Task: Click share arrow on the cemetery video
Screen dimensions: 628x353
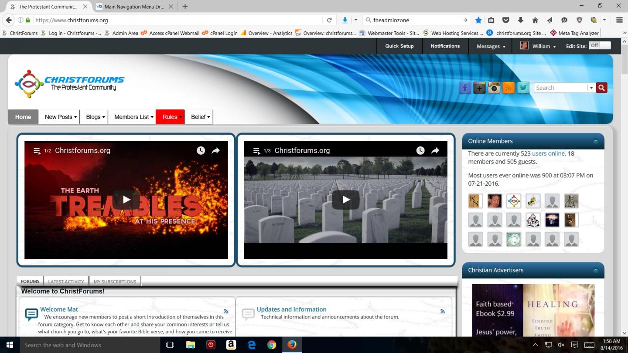Action: [435, 150]
